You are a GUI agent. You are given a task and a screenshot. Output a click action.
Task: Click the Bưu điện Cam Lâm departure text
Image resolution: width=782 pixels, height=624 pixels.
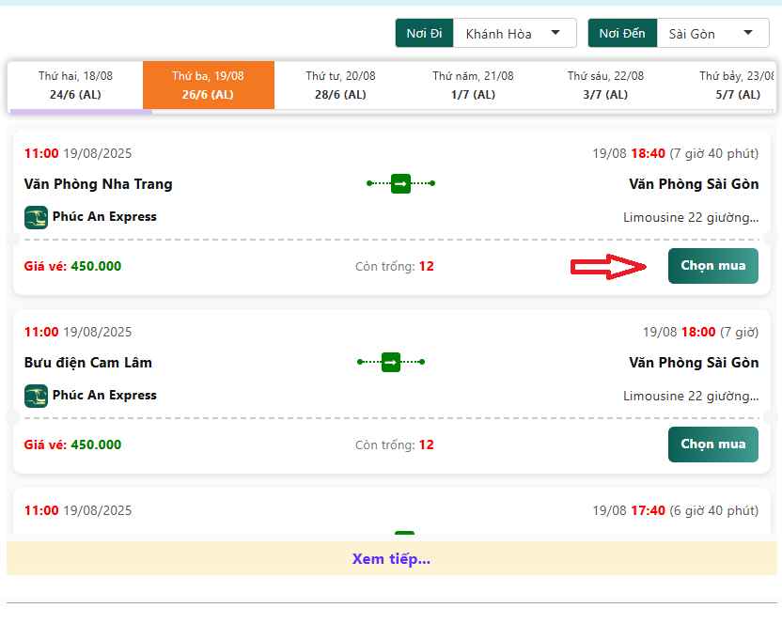pos(88,363)
